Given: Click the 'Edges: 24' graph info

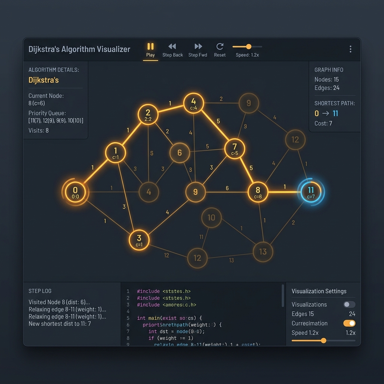Looking at the screenshot, I should point(327,88).
